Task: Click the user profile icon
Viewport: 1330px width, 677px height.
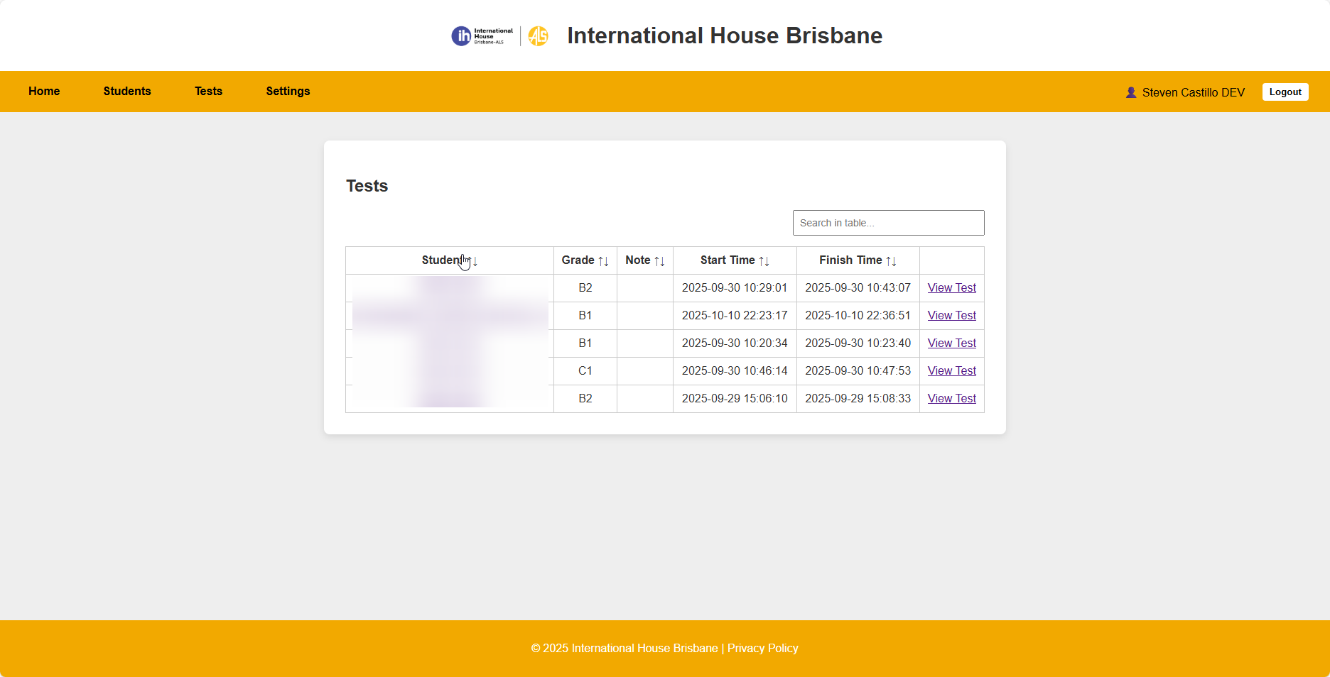Action: point(1131,92)
